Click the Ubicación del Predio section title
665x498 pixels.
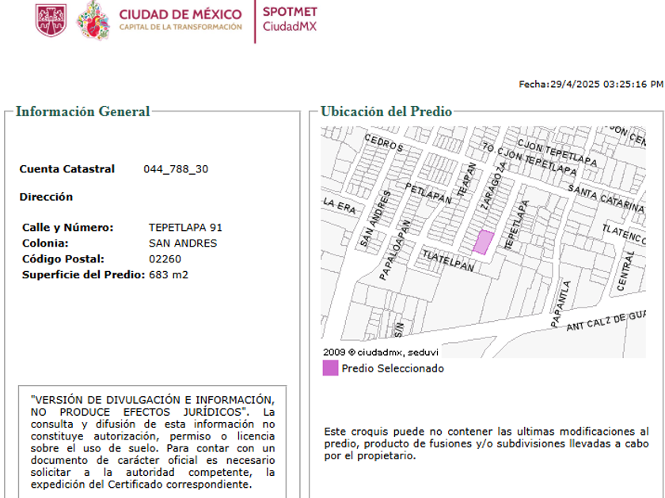click(386, 111)
